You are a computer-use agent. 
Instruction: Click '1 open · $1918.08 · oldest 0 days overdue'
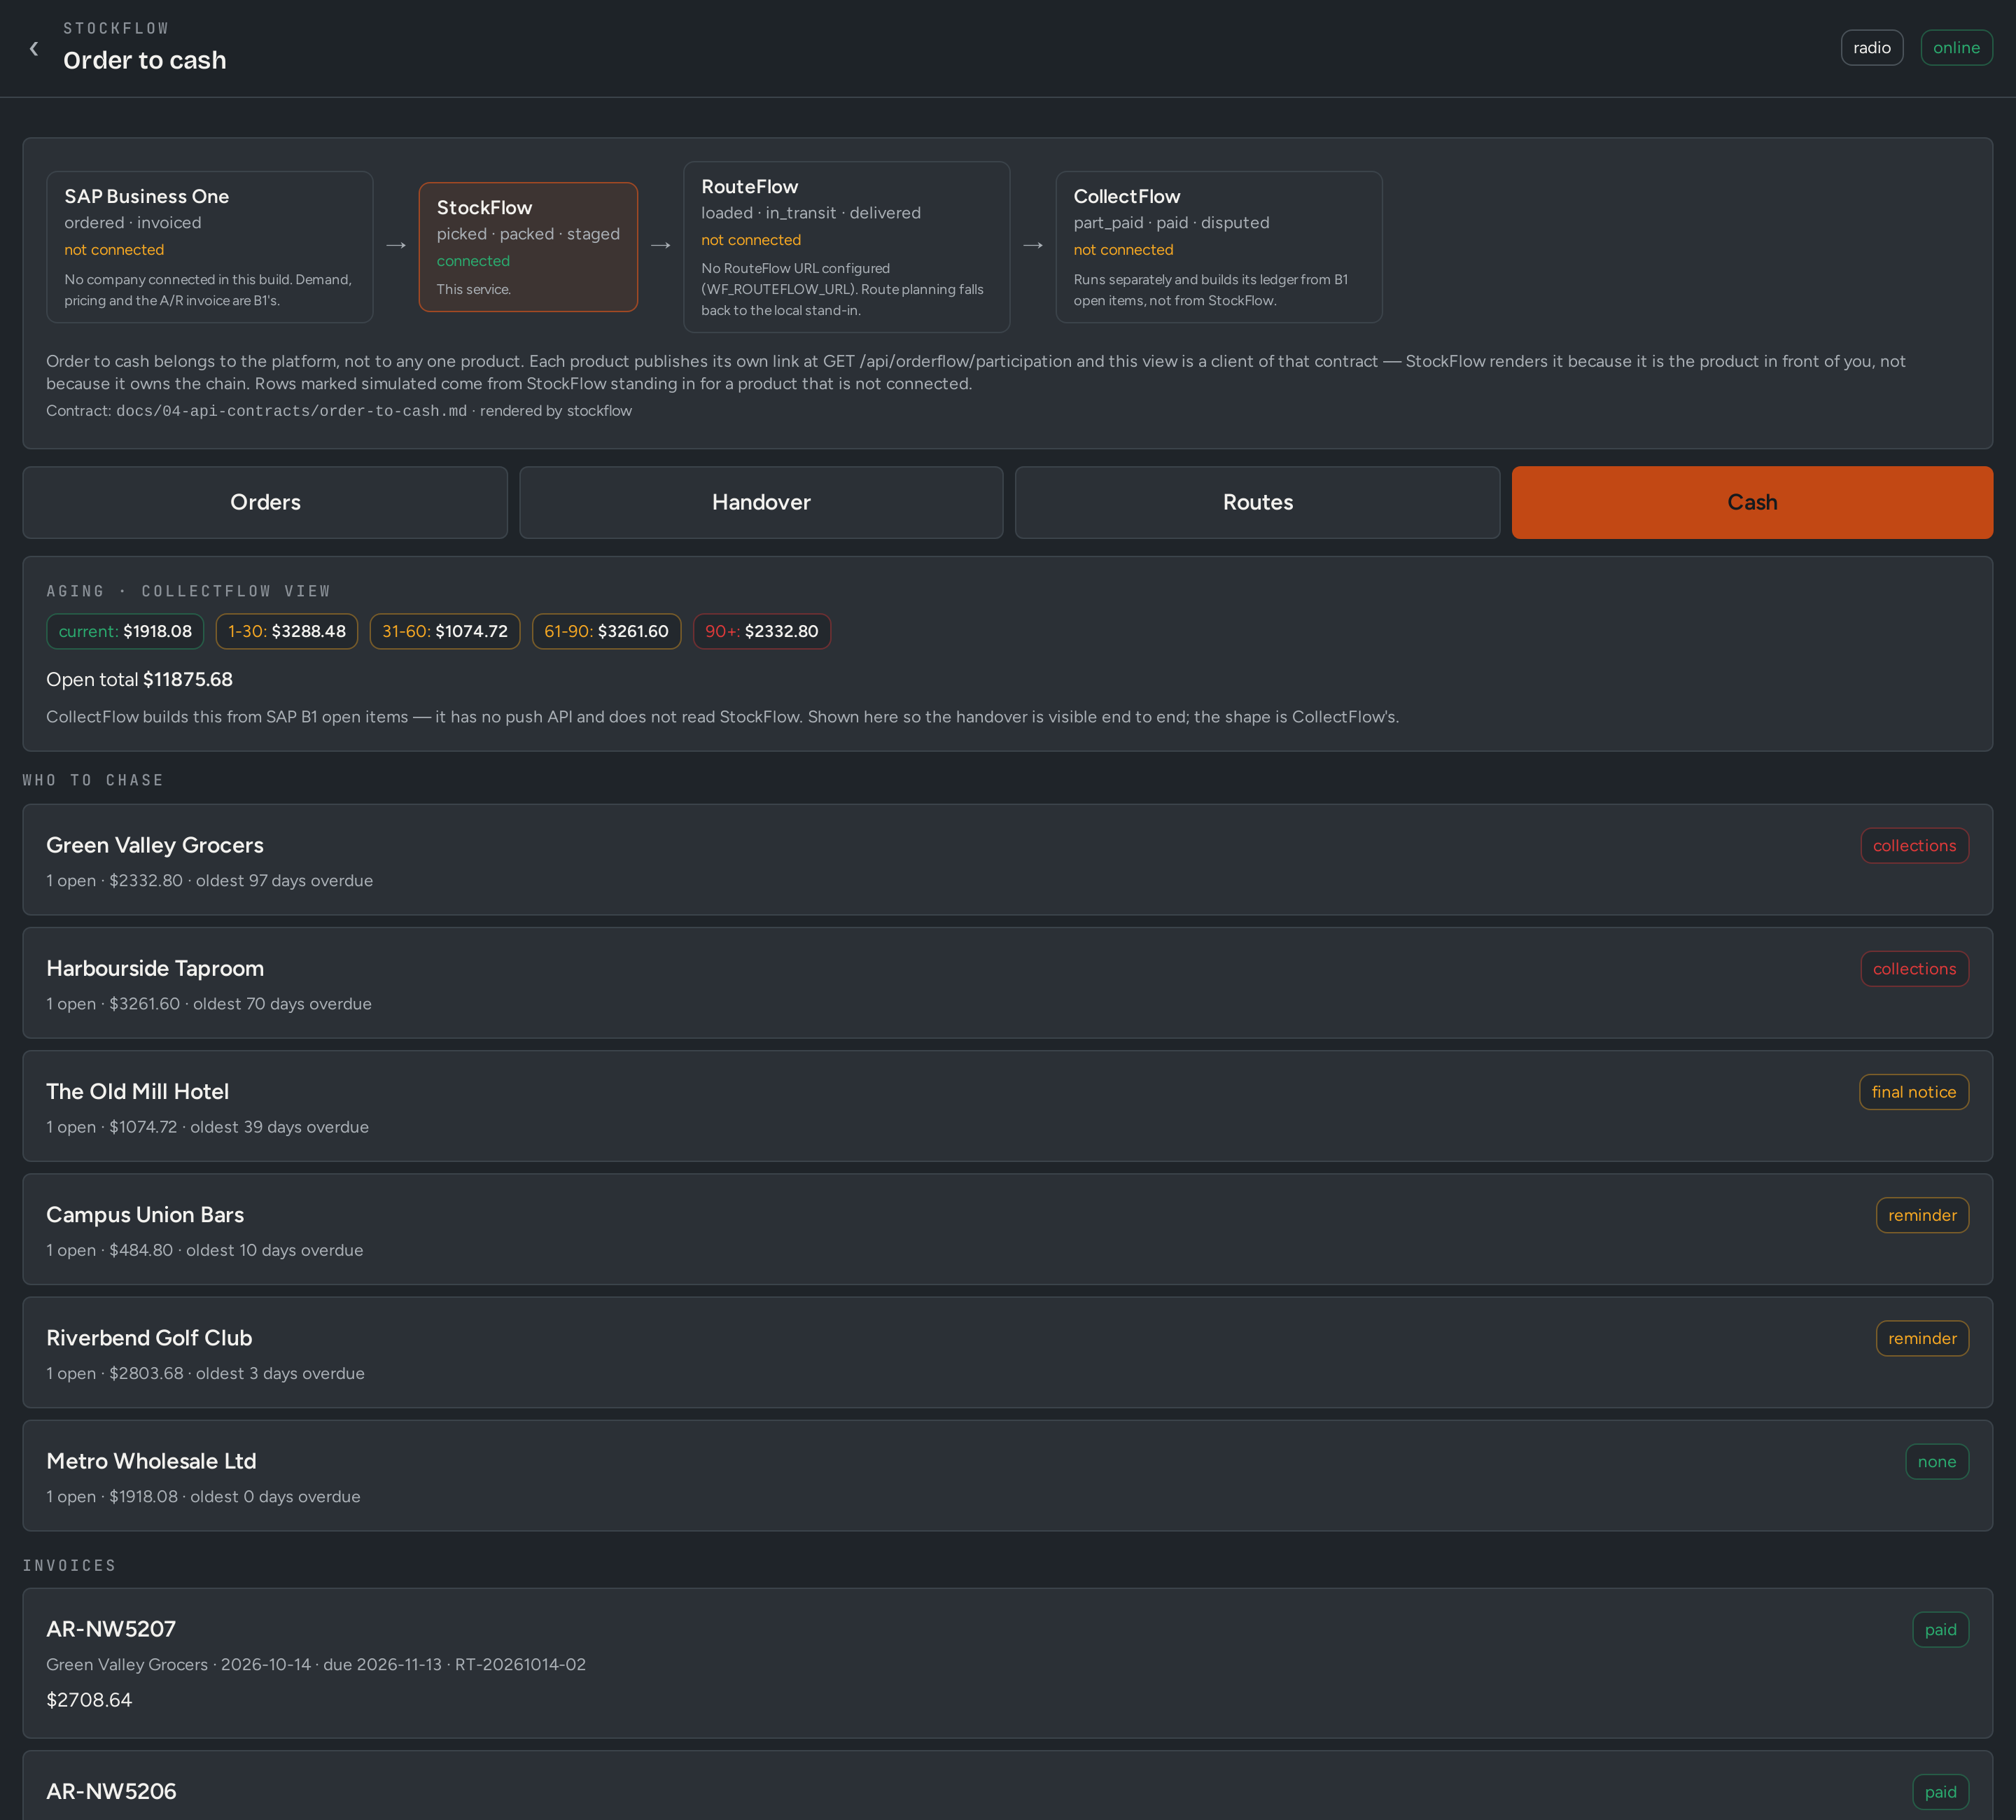(x=203, y=1497)
